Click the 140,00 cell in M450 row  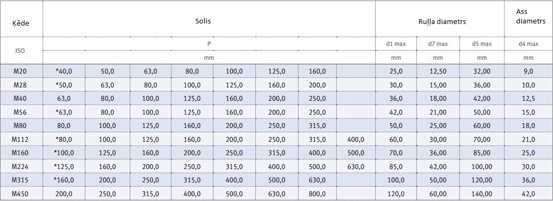click(x=482, y=194)
